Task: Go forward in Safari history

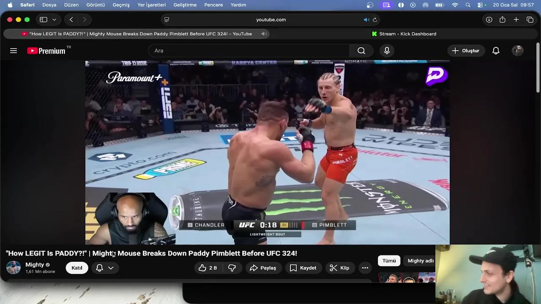Action: click(x=85, y=19)
